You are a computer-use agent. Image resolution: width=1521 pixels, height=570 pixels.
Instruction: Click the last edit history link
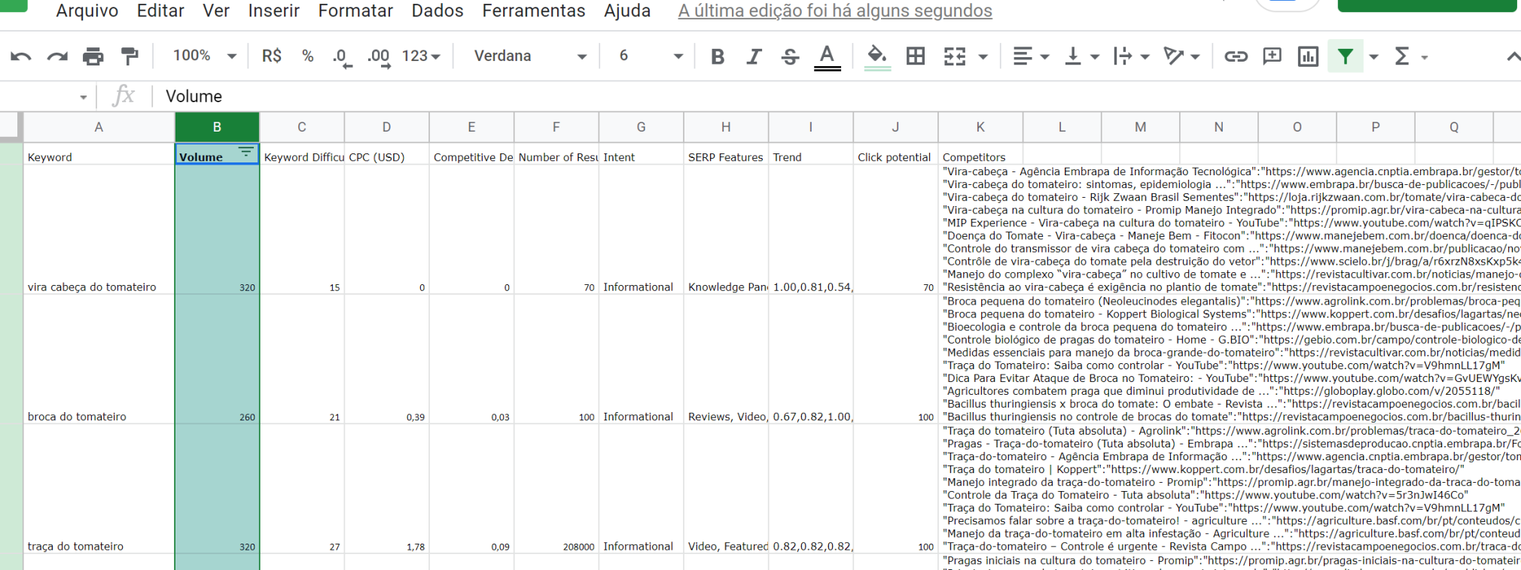tap(835, 11)
